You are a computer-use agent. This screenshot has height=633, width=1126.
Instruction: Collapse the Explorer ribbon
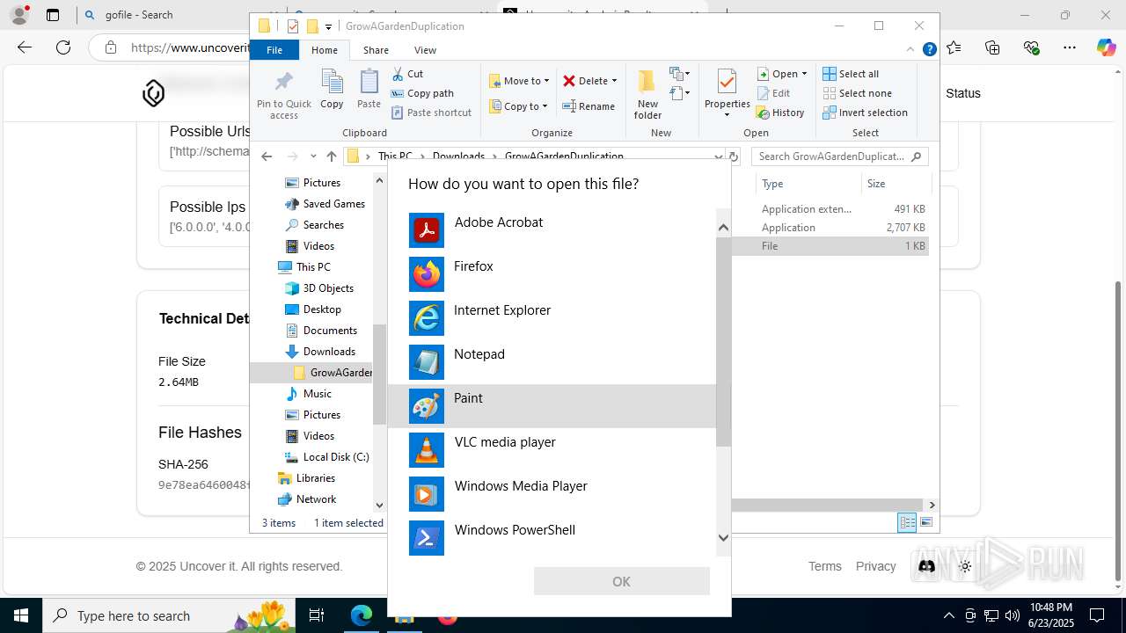(910, 49)
